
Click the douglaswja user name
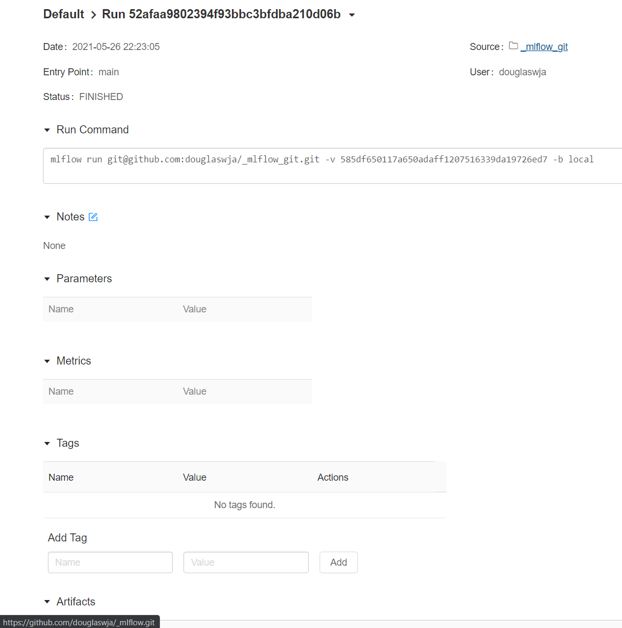point(522,72)
